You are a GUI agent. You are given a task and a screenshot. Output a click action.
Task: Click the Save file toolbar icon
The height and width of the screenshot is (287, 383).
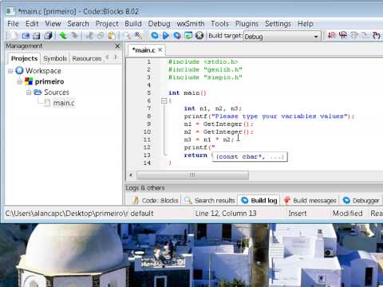coord(37,35)
